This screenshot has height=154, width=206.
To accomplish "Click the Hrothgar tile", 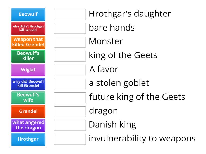I will (28, 139).
